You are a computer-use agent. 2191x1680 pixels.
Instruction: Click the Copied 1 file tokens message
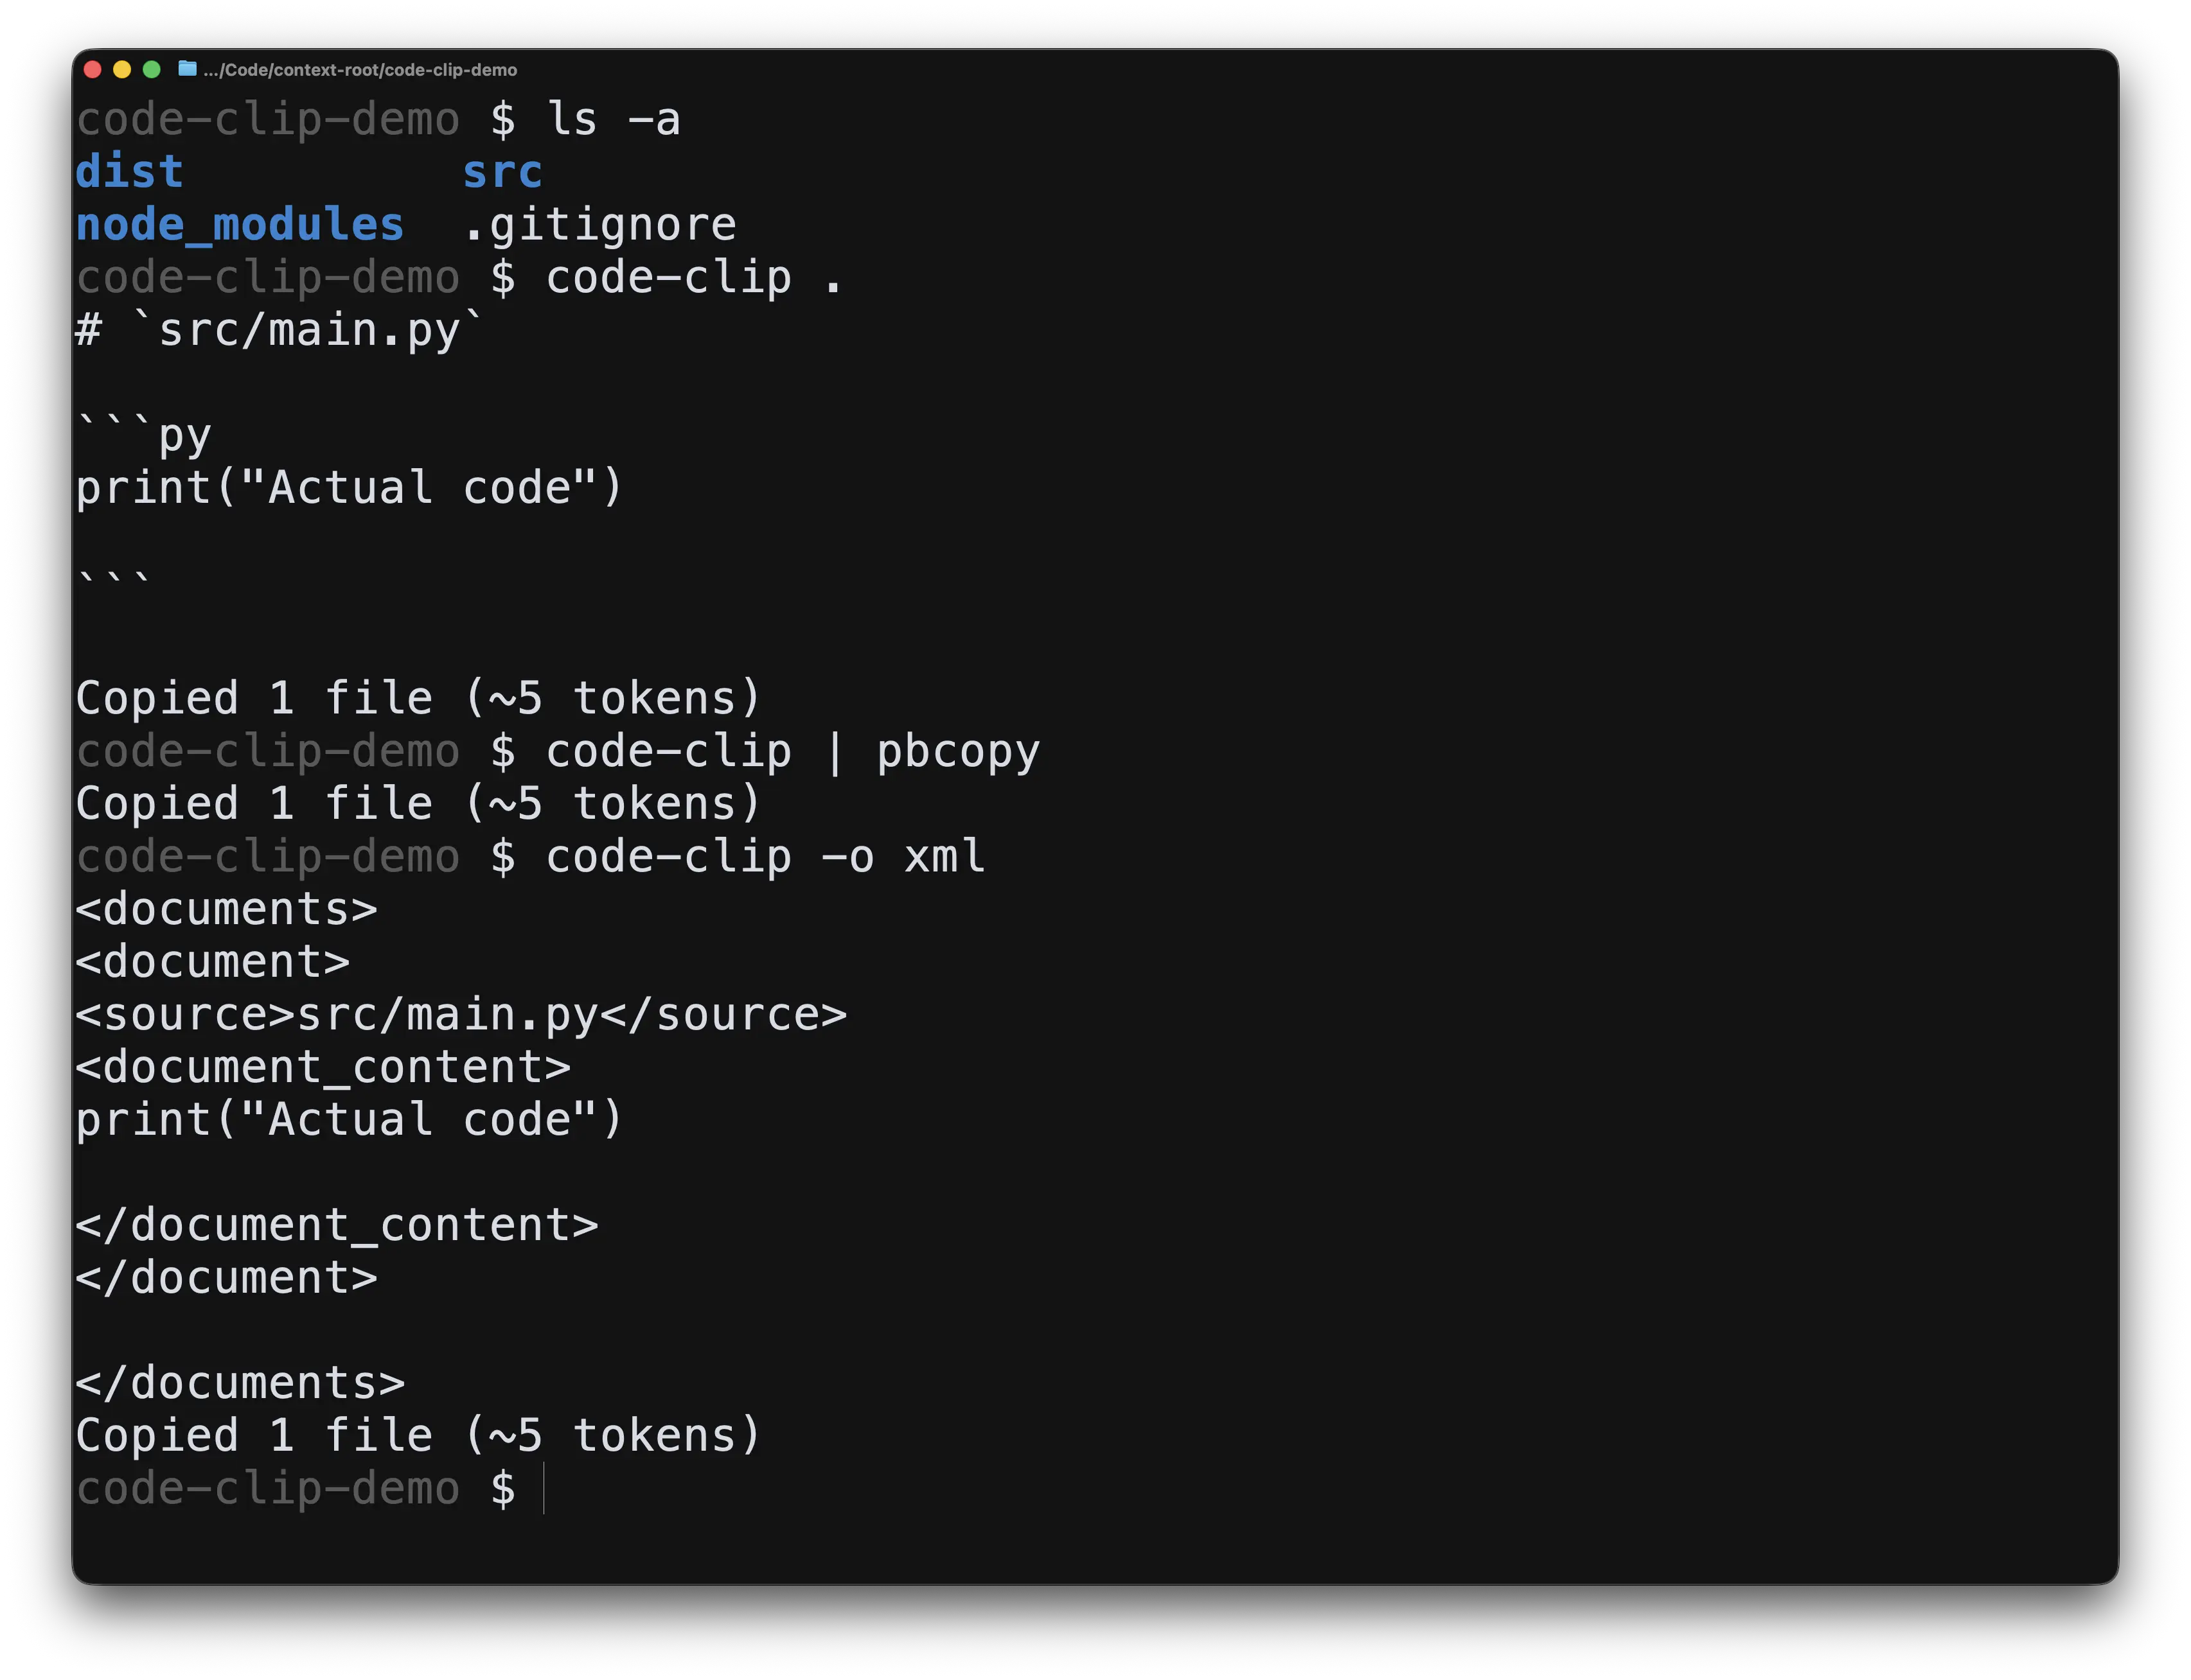(417, 697)
